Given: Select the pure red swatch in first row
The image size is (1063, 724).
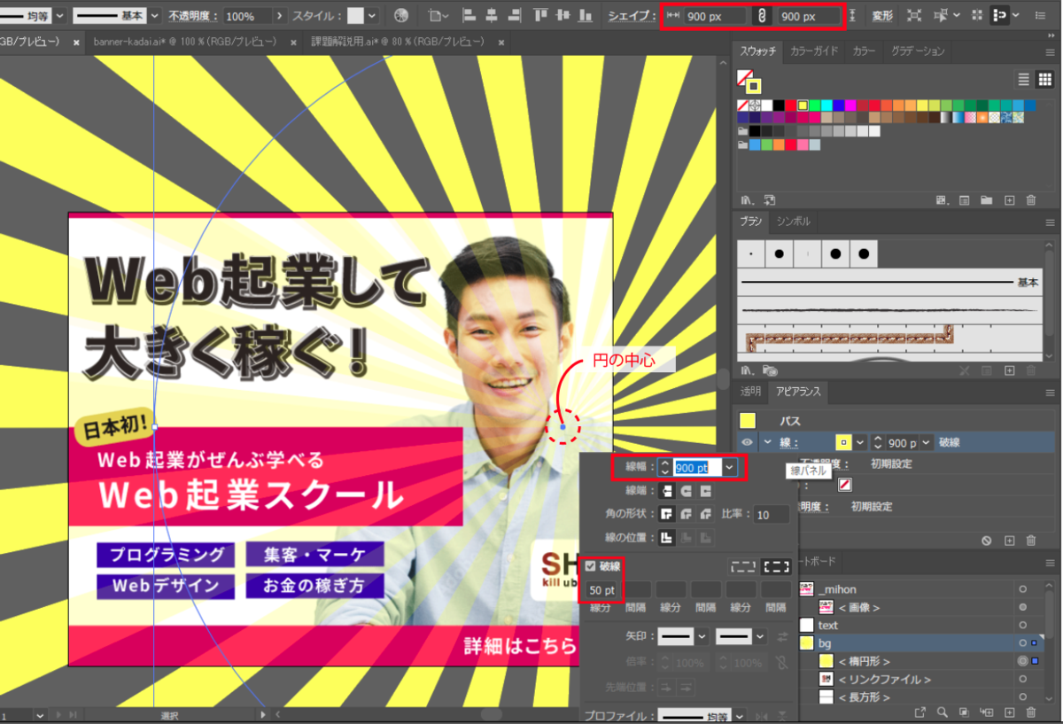Looking at the screenshot, I should (x=790, y=105).
